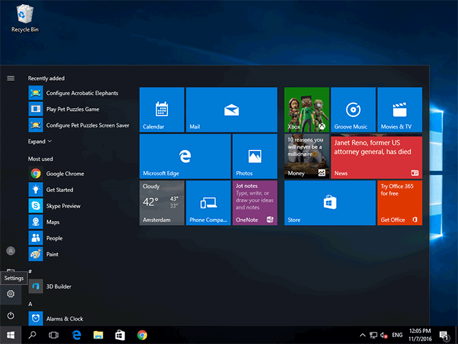The height and width of the screenshot is (344, 458).
Task: Open the Mail tile
Action: (x=231, y=109)
